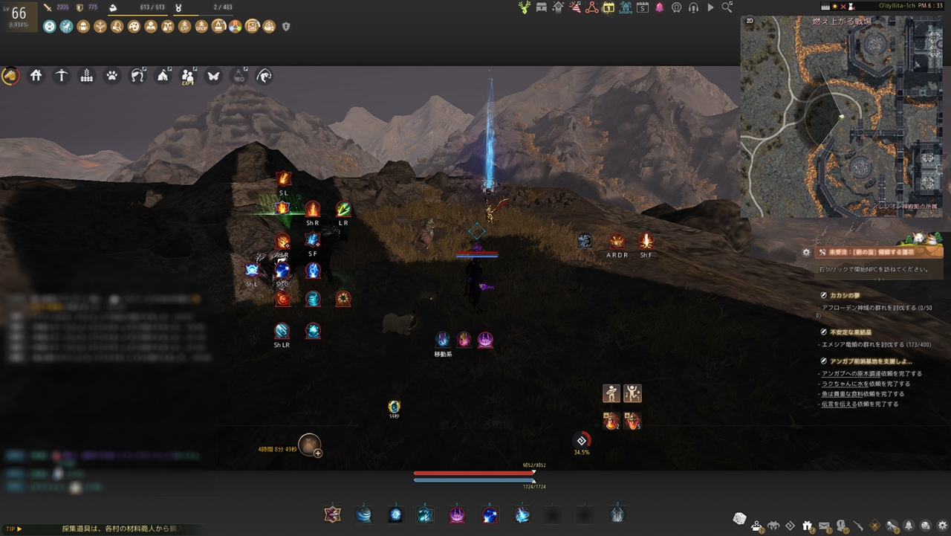This screenshot has width=951, height=536.
Task: Select hotbar slot 0 skill
Action: (617, 514)
